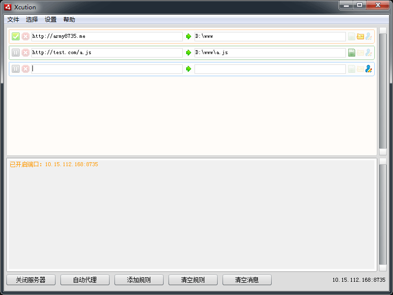Image resolution: width=393 pixels, height=295 pixels.
Task: Click the 关闭服务器 button
Action: (x=31, y=280)
